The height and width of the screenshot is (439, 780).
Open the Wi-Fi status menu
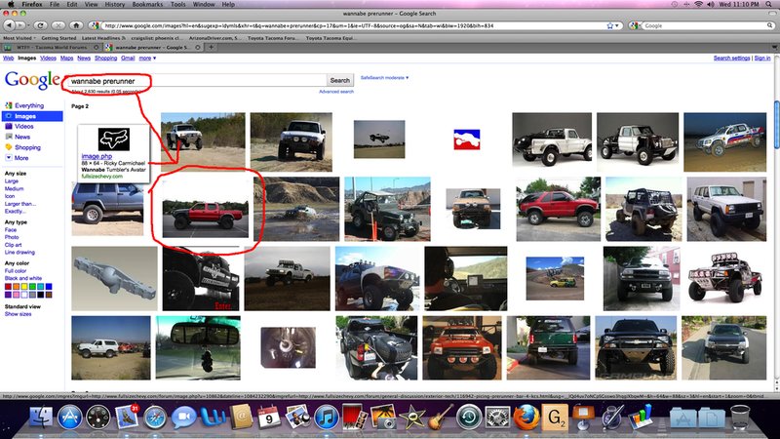(x=698, y=4)
